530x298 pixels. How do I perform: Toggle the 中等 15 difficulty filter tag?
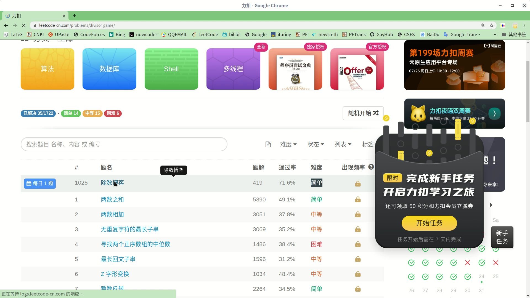coord(92,113)
